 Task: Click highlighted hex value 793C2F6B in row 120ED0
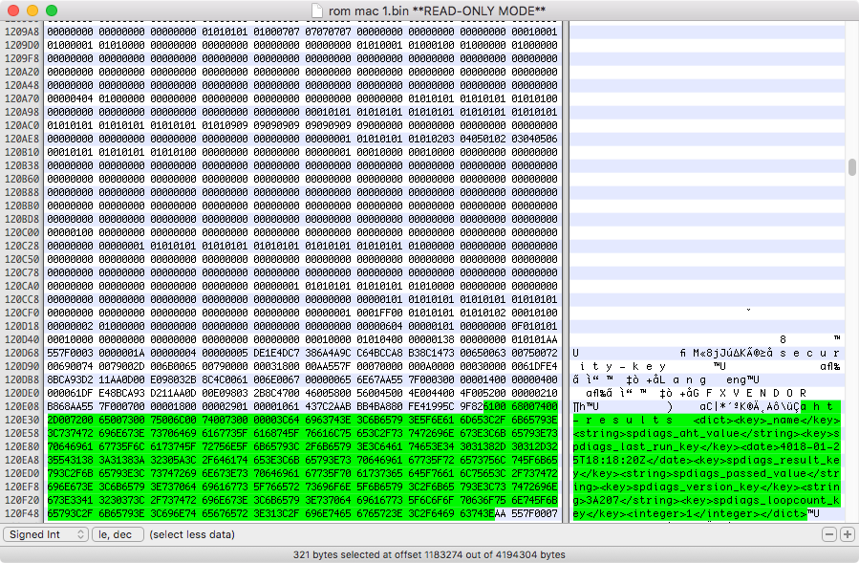pos(70,473)
